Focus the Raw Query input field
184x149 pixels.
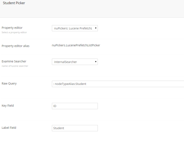pyautogui.click(x=118, y=84)
